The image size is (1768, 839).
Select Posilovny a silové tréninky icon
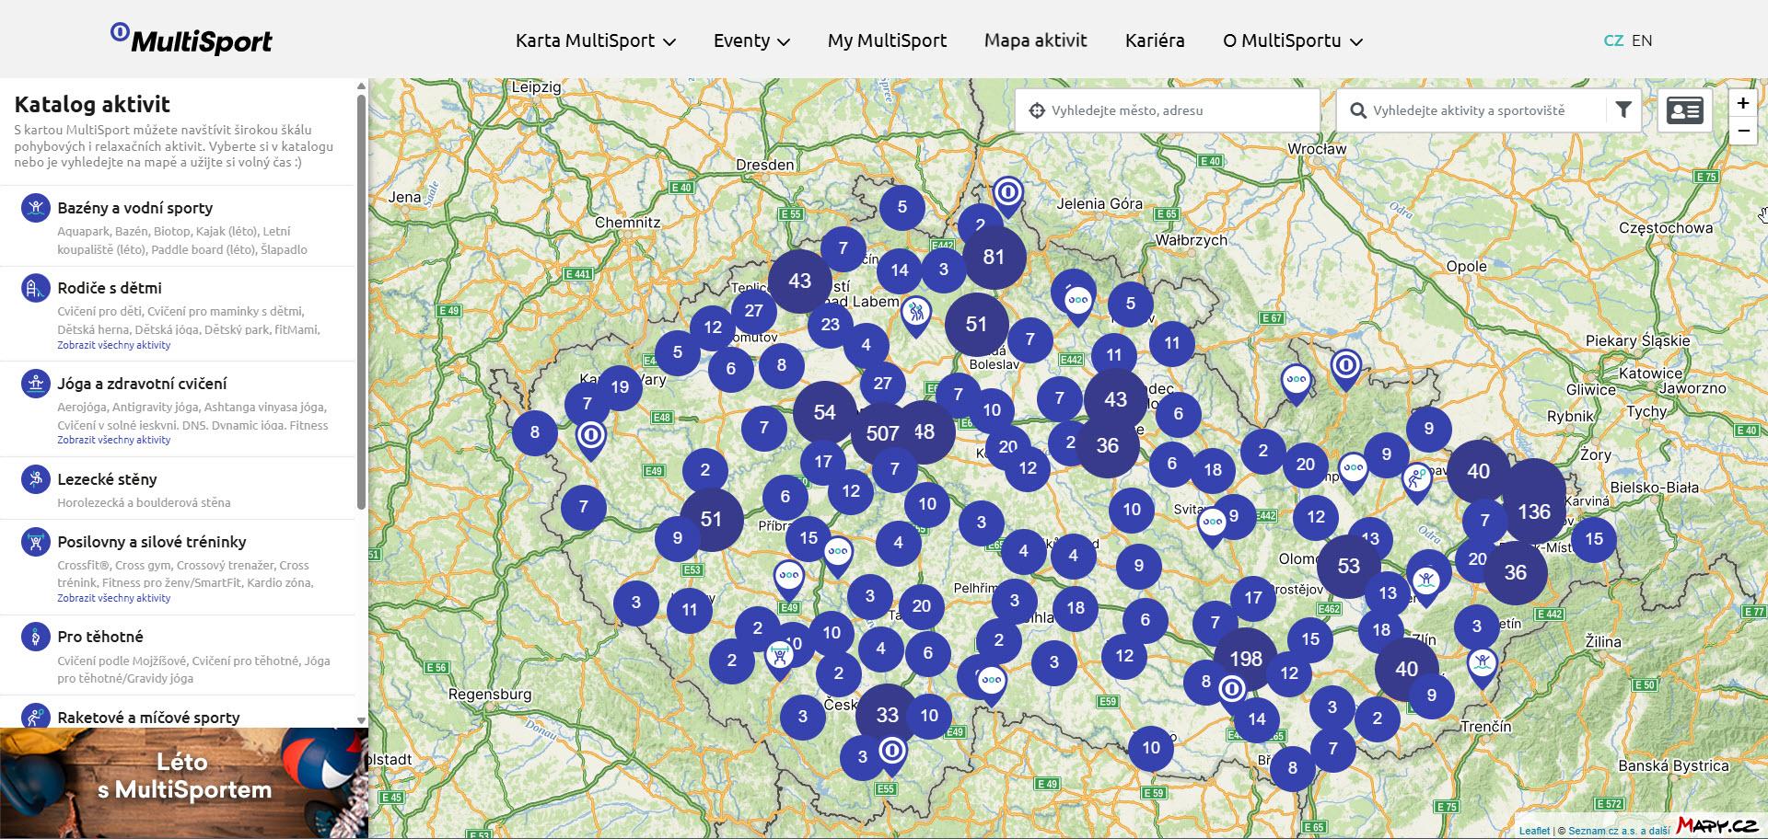pyautogui.click(x=35, y=542)
